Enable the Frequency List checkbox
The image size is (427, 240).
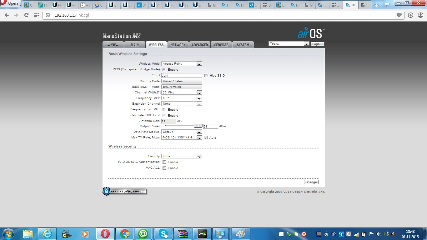pyautogui.click(x=164, y=110)
